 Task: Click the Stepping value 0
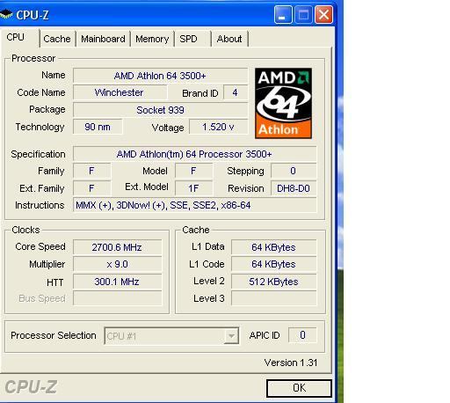[294, 171]
